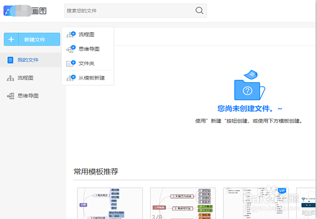Click the 新建文件 button label

click(x=35, y=39)
